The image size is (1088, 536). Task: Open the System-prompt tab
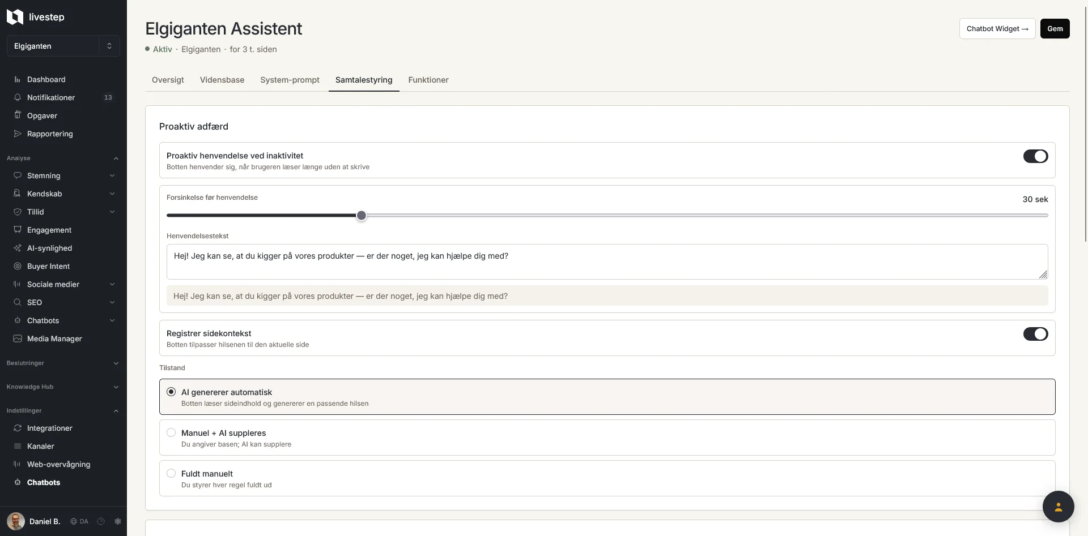click(x=290, y=80)
